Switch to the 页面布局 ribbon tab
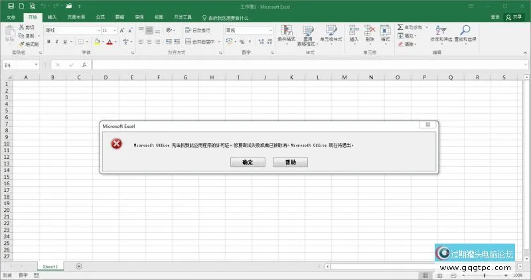The width and height of the screenshot is (531, 280). 76,17
